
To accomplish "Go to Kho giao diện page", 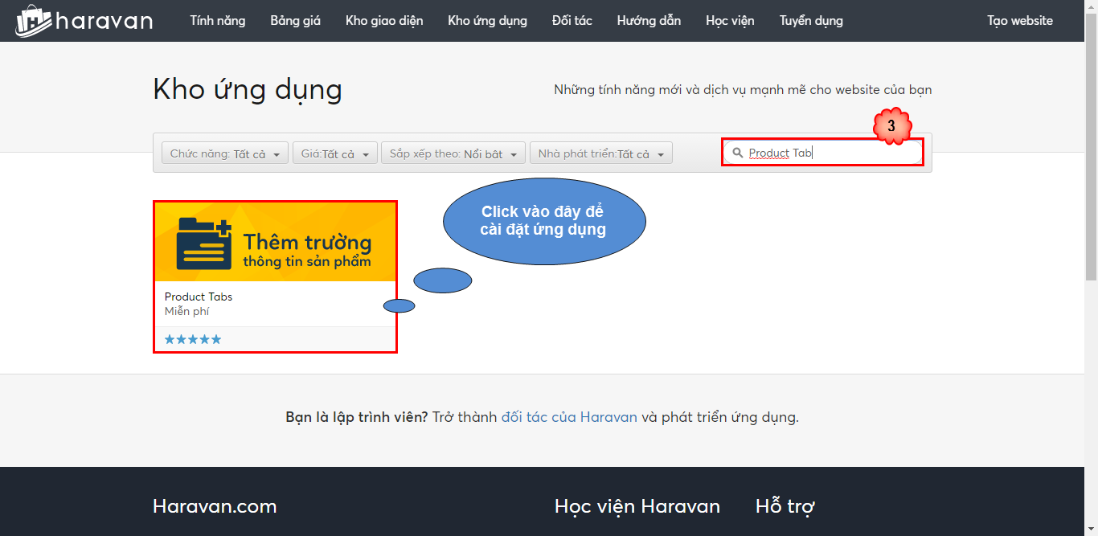I will click(384, 21).
